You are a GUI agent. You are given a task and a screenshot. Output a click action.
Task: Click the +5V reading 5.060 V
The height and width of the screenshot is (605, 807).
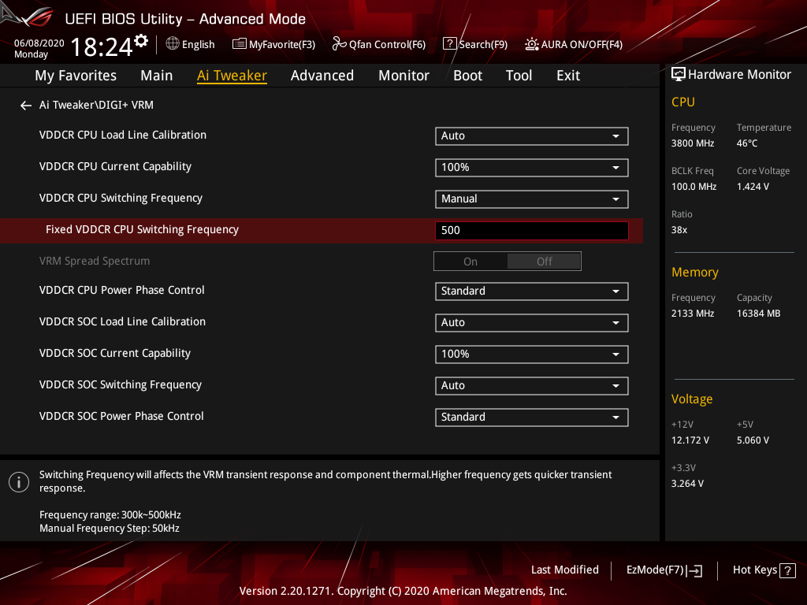click(x=753, y=440)
